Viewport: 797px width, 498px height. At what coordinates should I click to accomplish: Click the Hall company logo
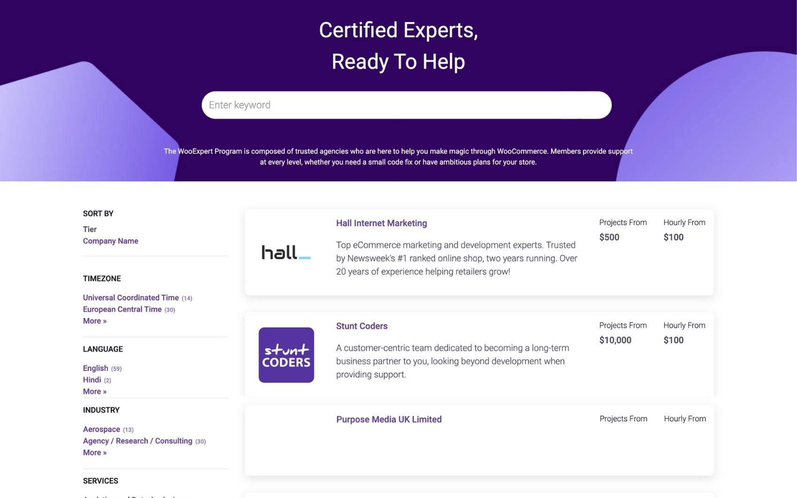coord(286,252)
